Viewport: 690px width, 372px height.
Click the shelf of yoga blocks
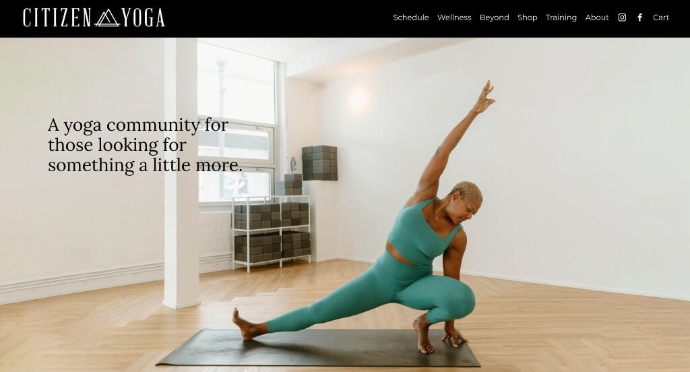[x=271, y=233]
